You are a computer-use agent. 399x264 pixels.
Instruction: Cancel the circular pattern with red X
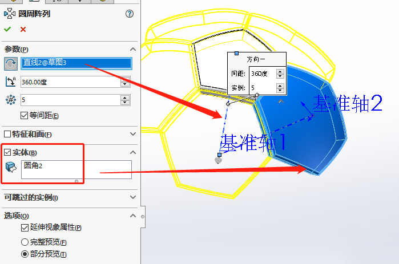pyautogui.click(x=23, y=29)
